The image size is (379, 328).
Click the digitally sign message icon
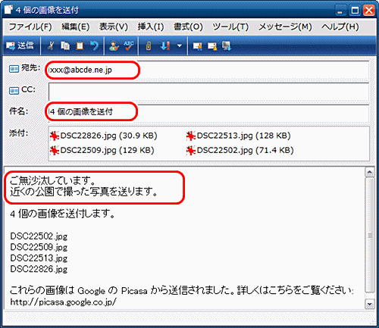[x=198, y=46]
